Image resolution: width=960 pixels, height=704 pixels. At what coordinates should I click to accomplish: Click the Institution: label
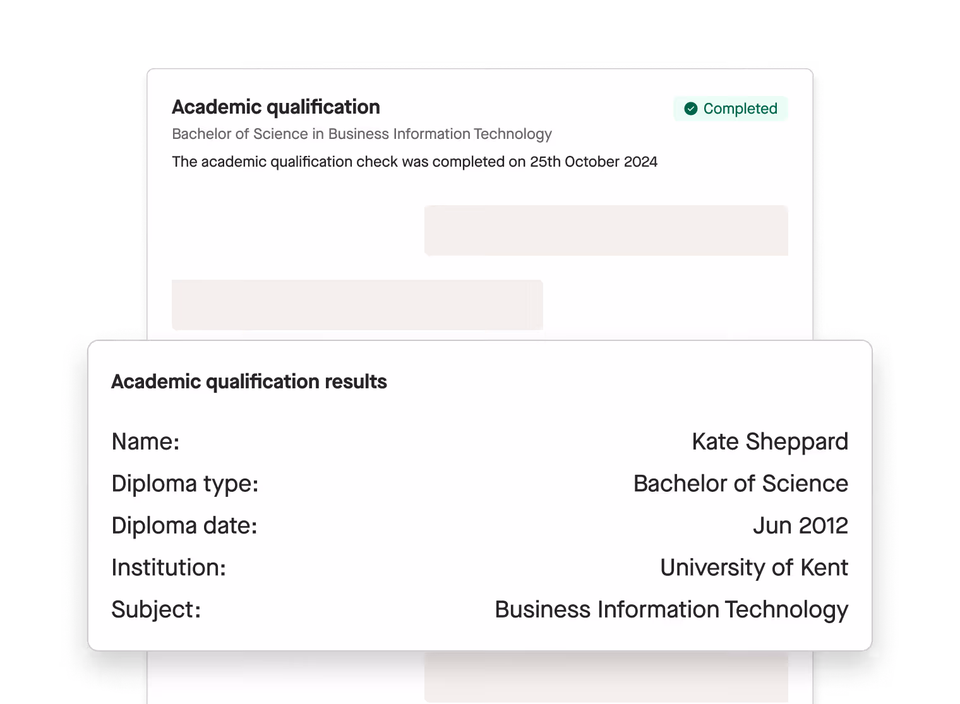pos(169,568)
